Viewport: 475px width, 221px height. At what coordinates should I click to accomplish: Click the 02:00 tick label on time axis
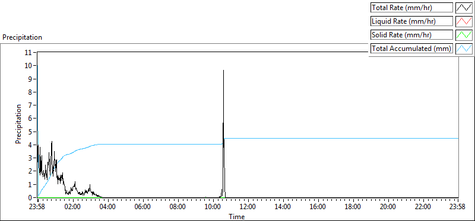coord(73,207)
